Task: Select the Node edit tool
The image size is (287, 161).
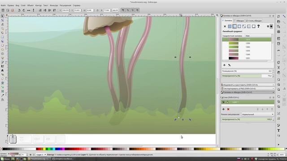Action: click(x=2, y=20)
